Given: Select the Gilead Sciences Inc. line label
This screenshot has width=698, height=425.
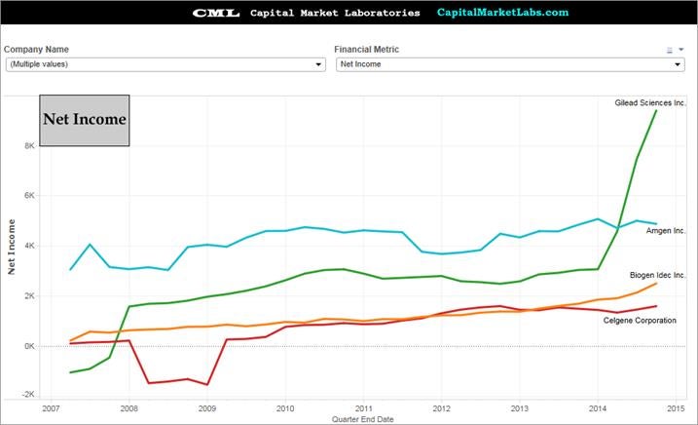Looking at the screenshot, I should tap(650, 102).
